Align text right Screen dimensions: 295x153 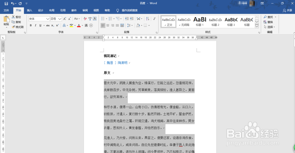[x=112, y=25]
